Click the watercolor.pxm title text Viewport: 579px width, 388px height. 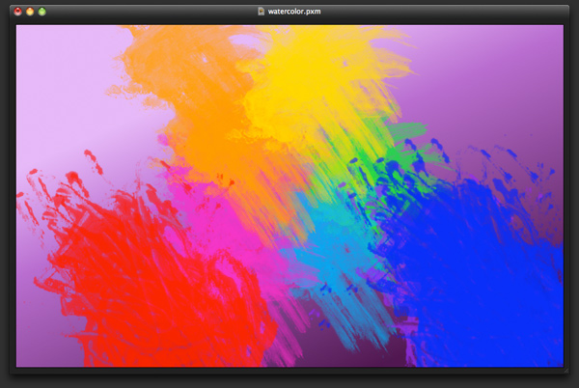(x=294, y=12)
